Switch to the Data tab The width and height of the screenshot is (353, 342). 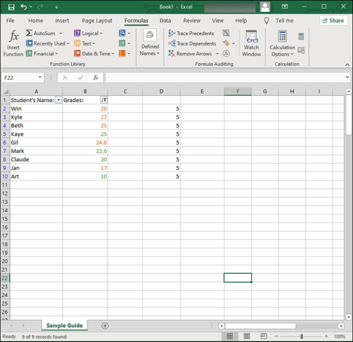tap(165, 20)
